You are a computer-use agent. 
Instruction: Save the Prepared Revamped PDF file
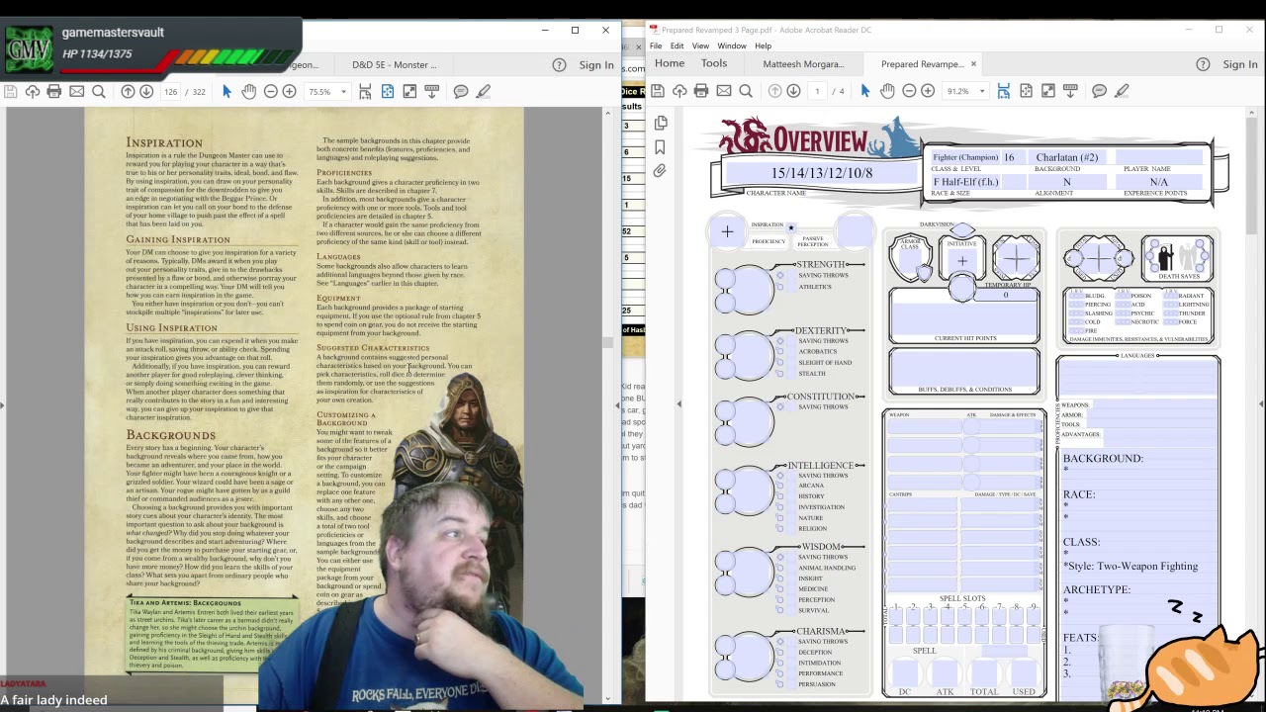pyautogui.click(x=658, y=91)
